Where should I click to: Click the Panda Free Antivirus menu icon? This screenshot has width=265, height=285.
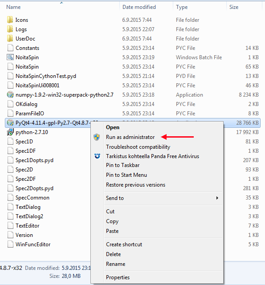97,156
